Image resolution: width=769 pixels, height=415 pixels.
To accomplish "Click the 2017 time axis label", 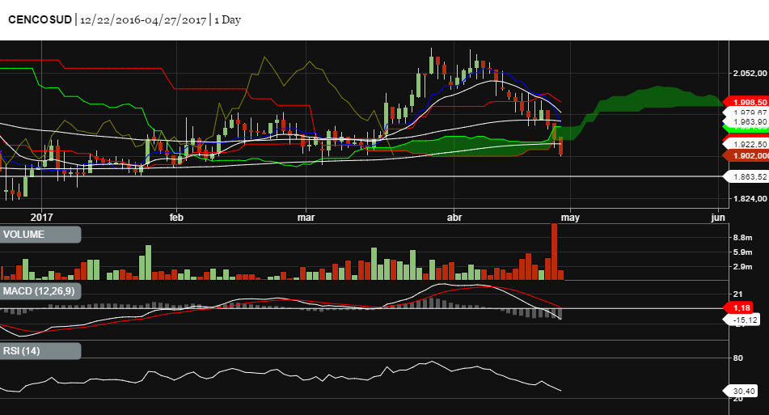I will [x=42, y=218].
